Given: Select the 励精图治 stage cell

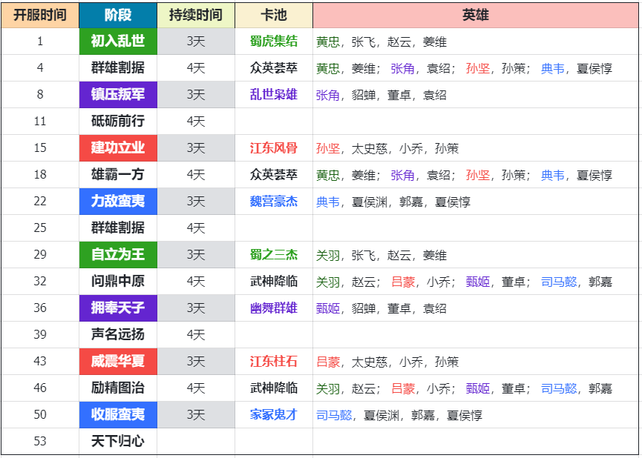Looking at the screenshot, I should point(118,388).
